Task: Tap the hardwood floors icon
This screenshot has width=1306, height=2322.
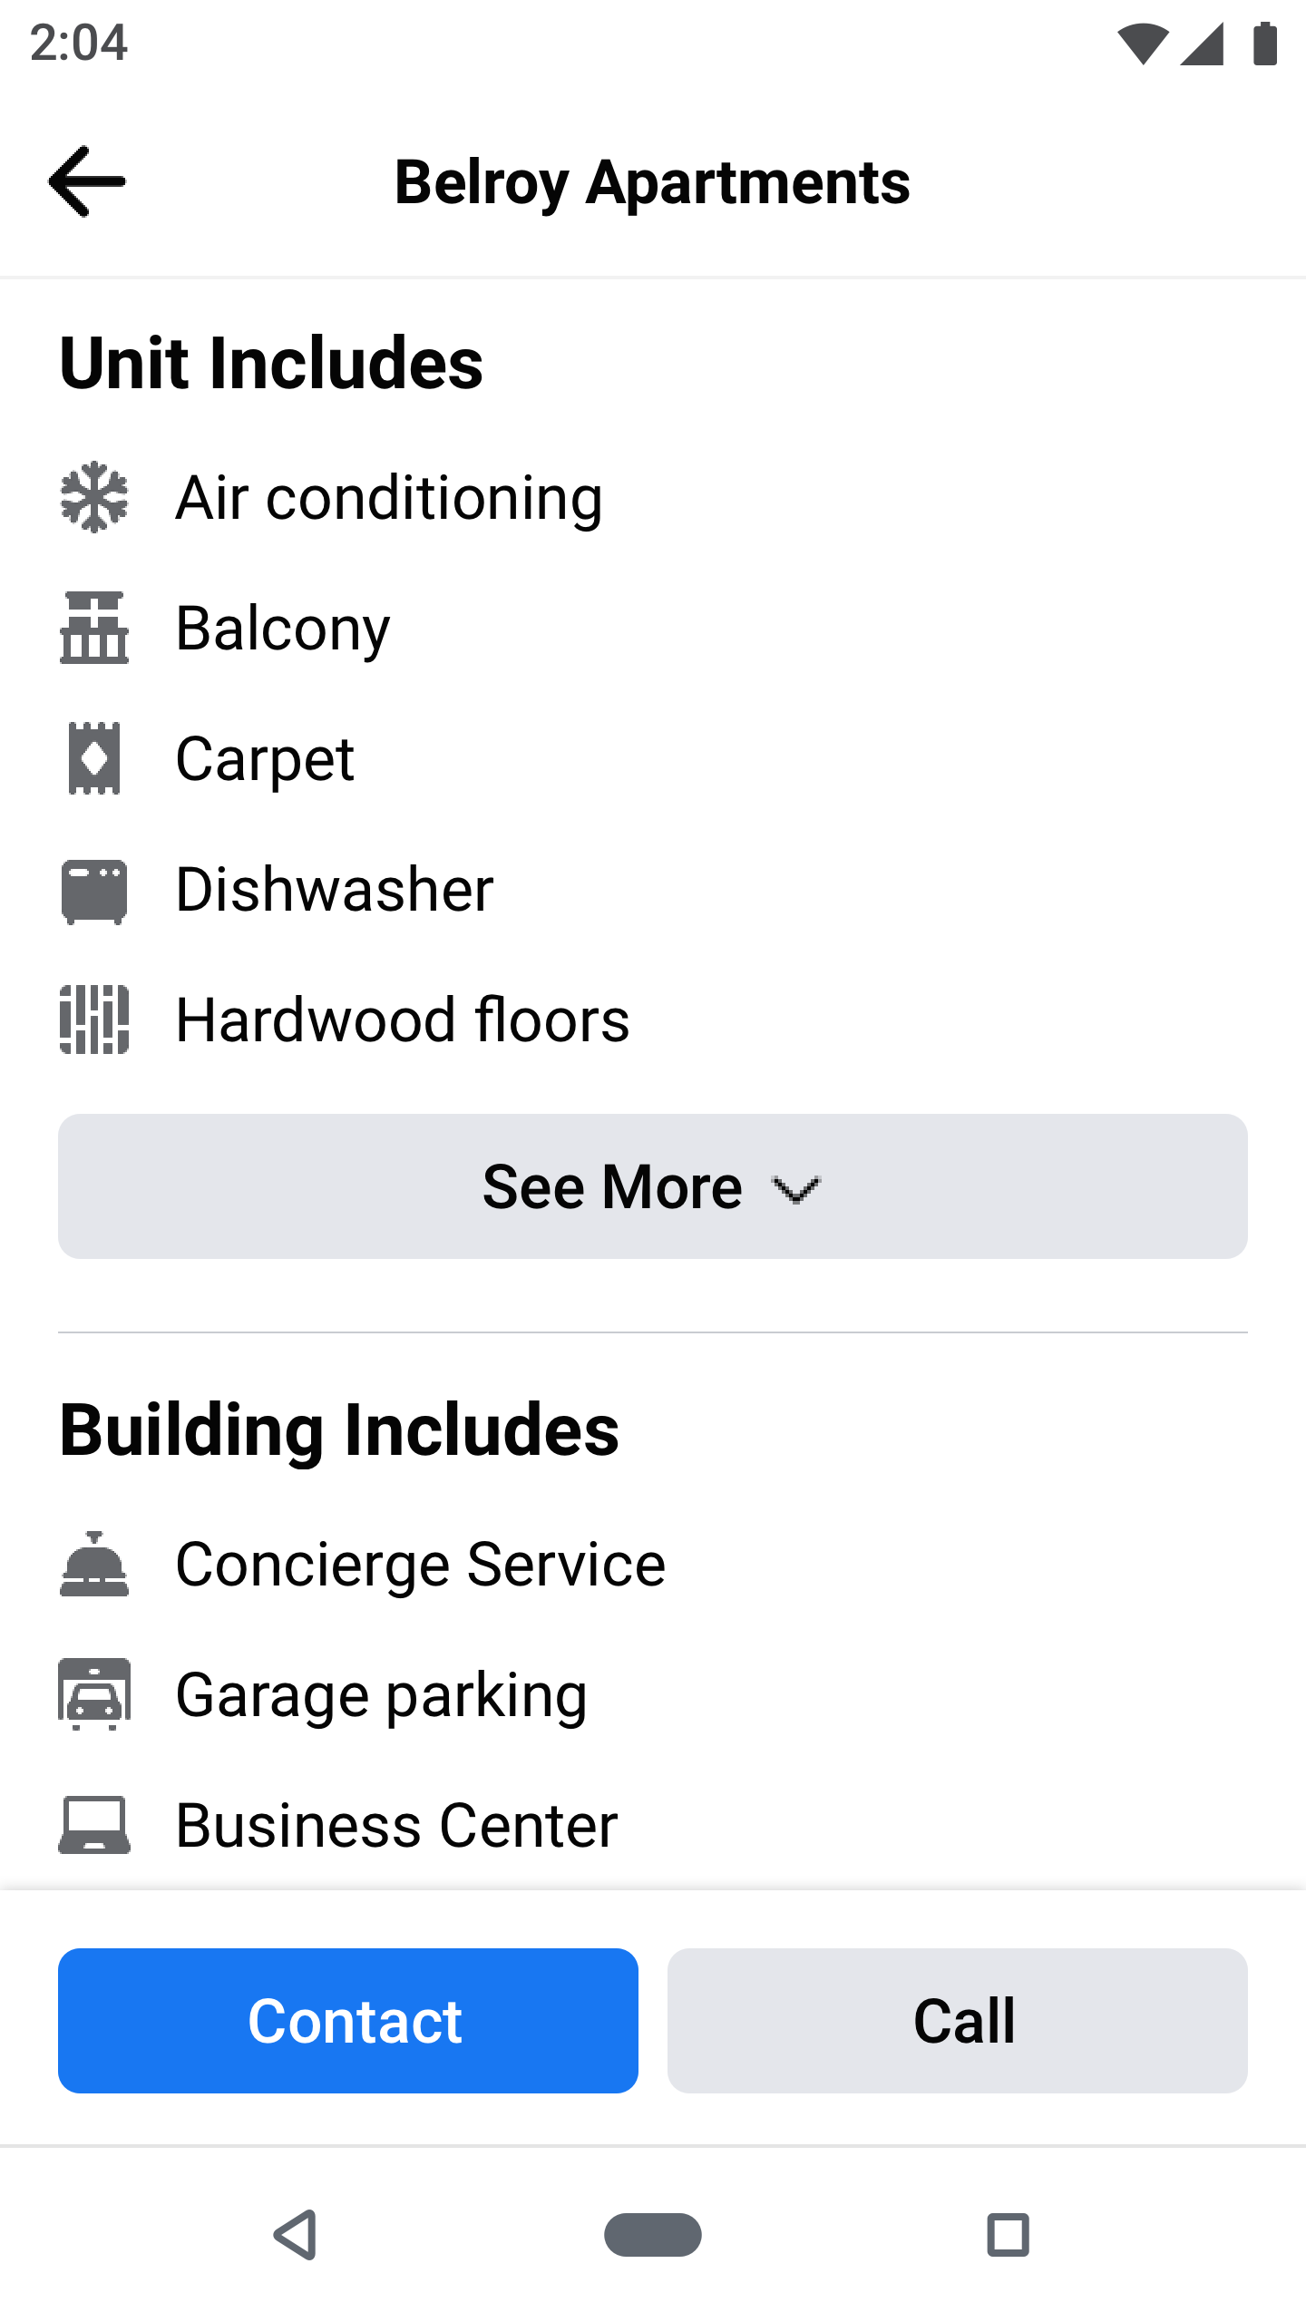Action: tap(94, 1020)
